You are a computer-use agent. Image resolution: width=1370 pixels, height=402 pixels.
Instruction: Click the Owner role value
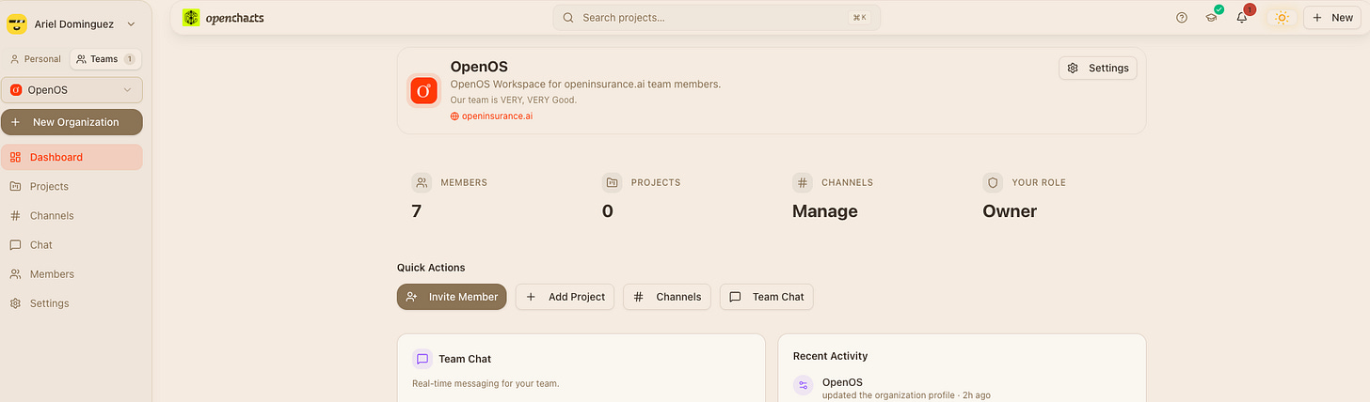tap(1010, 211)
